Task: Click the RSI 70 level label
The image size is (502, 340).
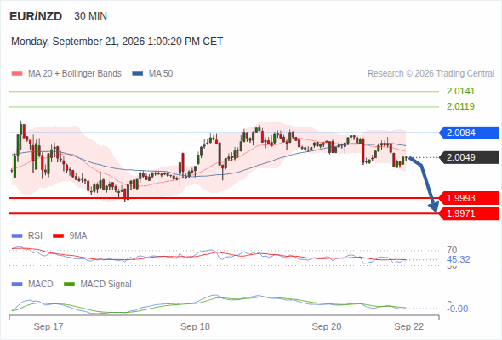Action: click(452, 250)
